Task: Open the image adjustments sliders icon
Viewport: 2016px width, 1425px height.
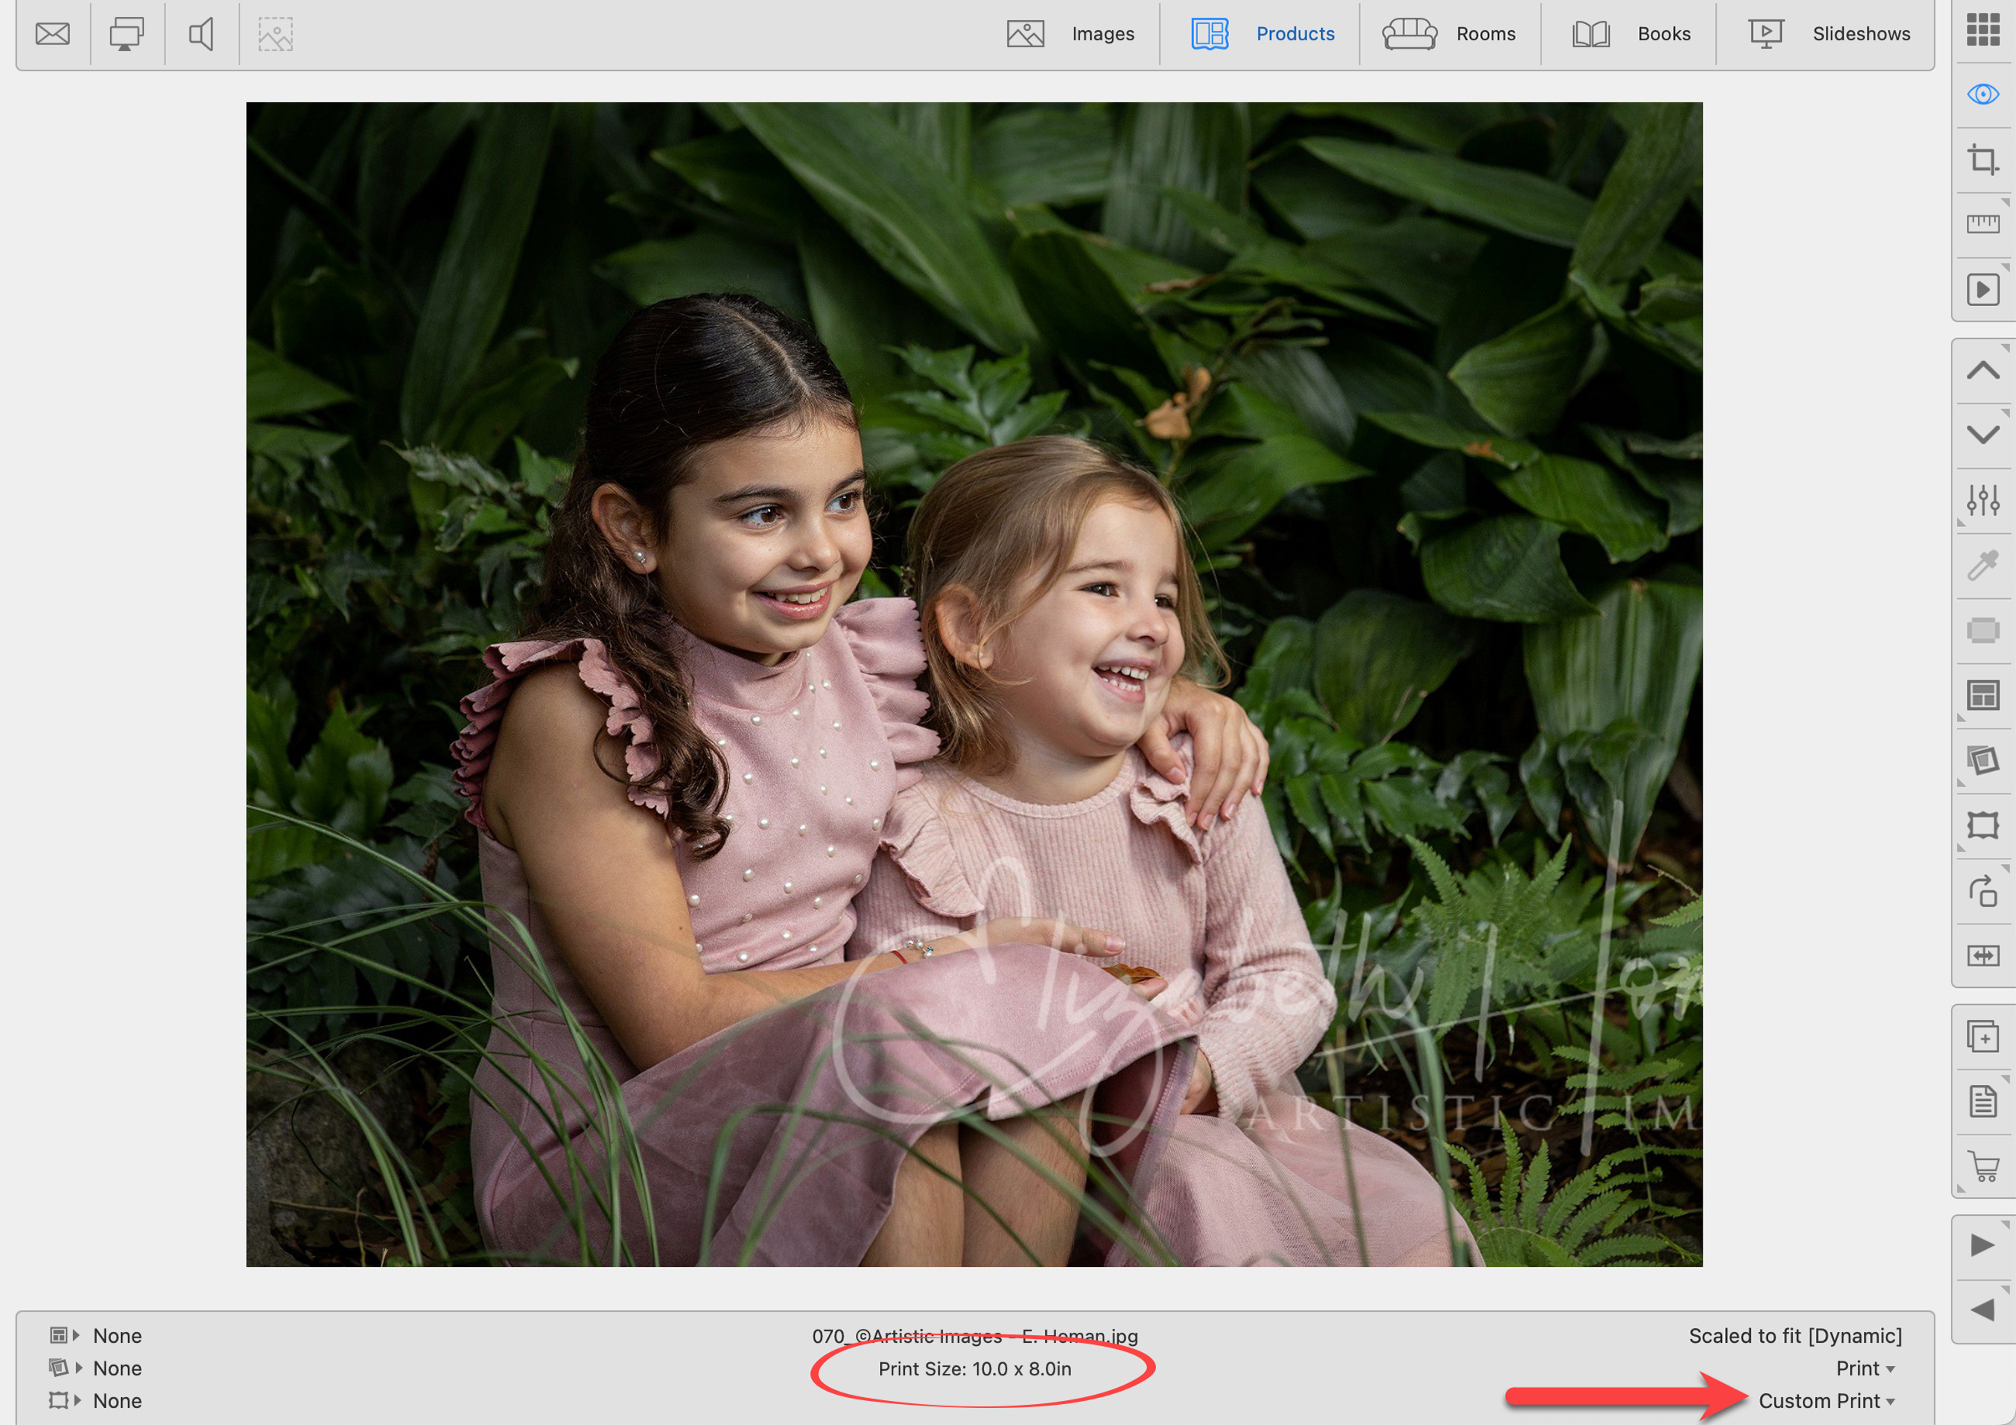Action: coord(1983,500)
